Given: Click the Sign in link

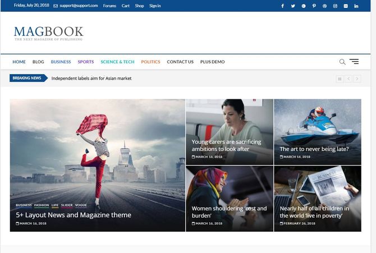Looking at the screenshot, I should 155,6.
